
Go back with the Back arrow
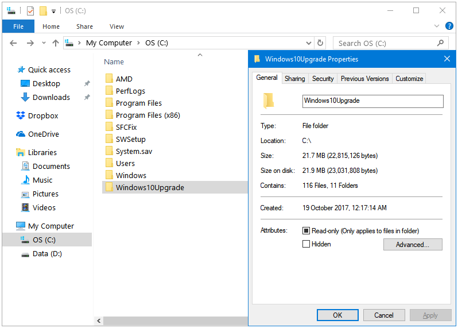[x=13, y=43]
